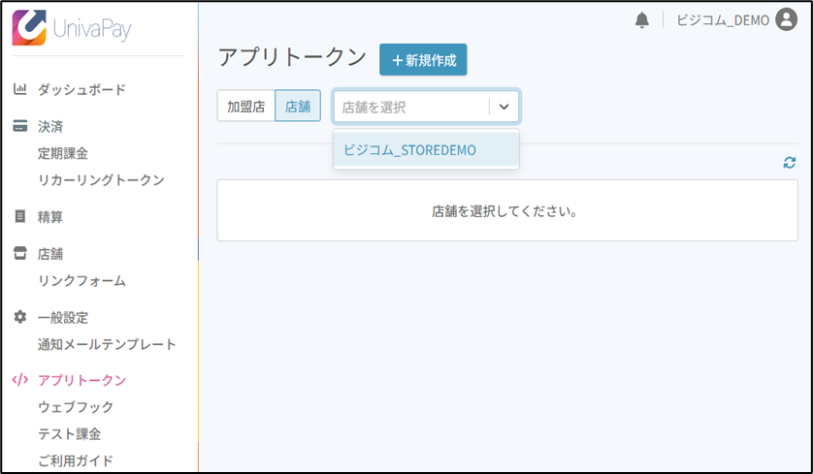Click the 店舗を選択してください。 message
Viewport: 813px width, 474px height.
pos(505,211)
